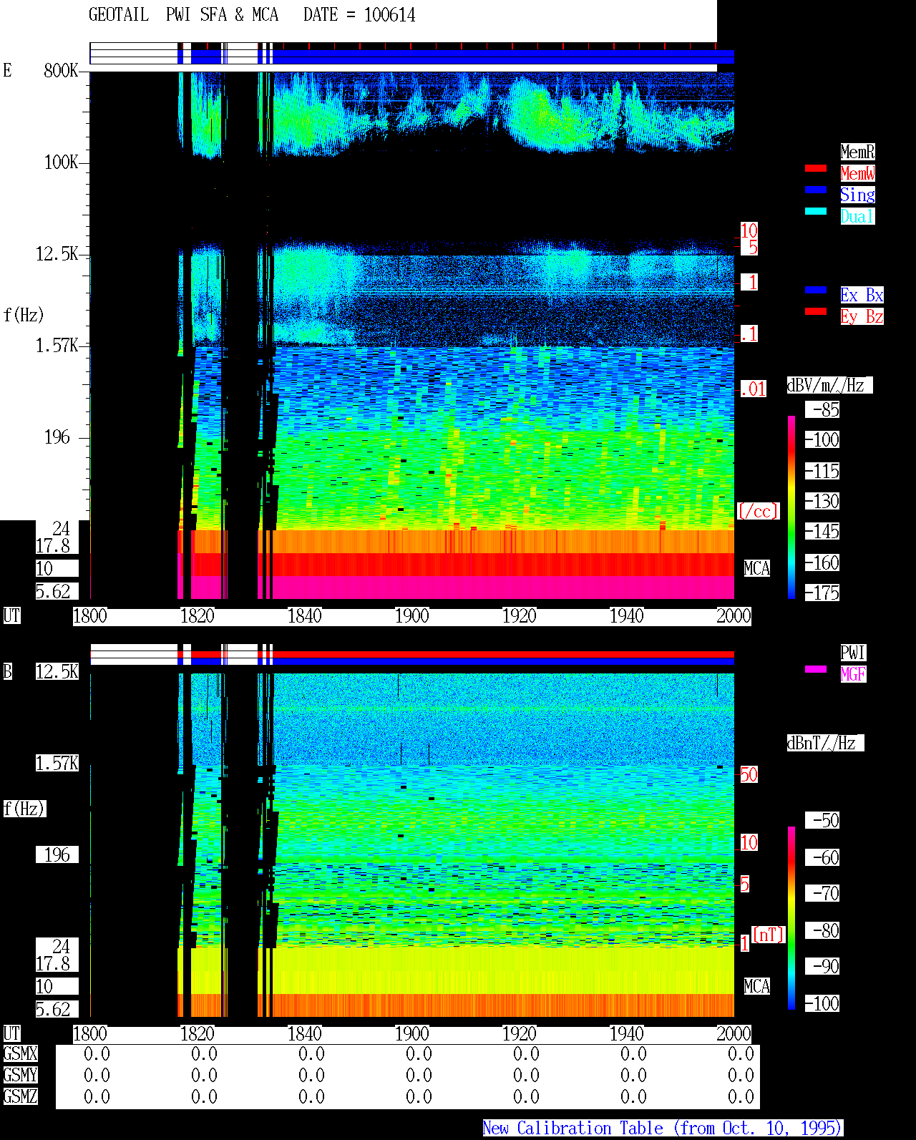Viewport: 916px width, 1140px height.
Task: Click the GSMX row label
Action: pyautogui.click(x=20, y=1054)
